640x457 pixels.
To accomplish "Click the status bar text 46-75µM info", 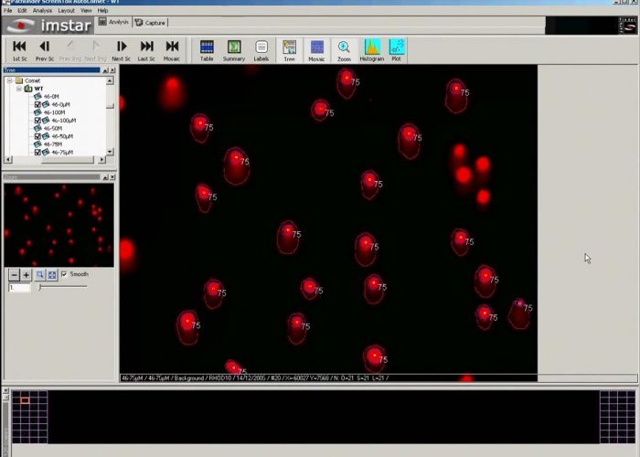I will (x=255, y=378).
